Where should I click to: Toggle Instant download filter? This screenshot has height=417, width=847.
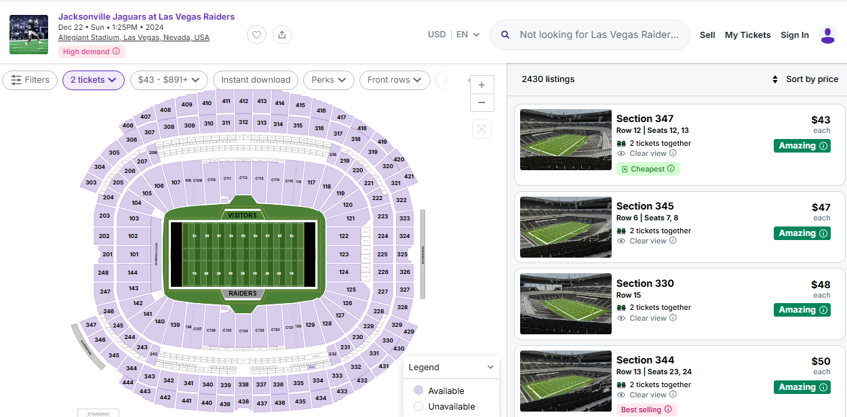pyautogui.click(x=256, y=80)
